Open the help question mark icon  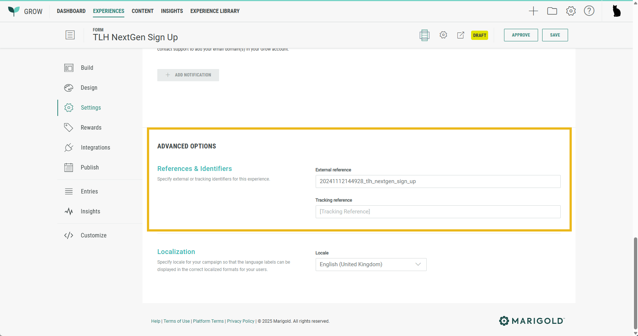[589, 11]
